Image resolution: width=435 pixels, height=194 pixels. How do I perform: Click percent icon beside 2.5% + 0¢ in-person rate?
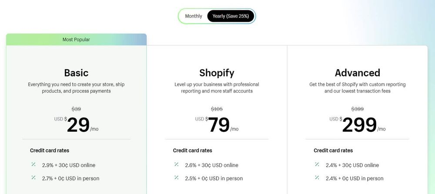point(176,178)
